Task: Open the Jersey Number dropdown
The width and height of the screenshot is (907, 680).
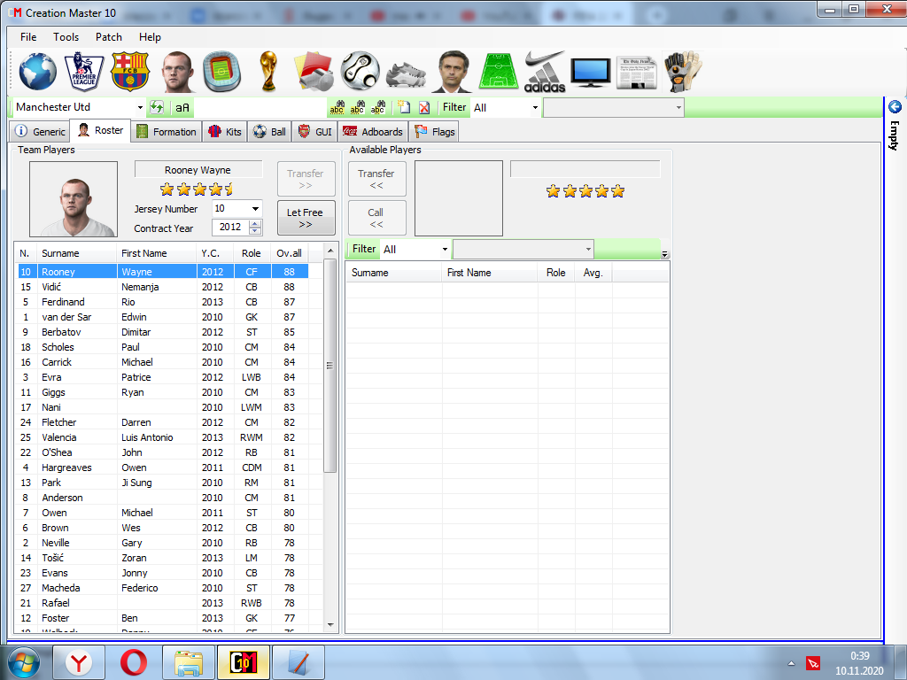Action: pos(255,209)
